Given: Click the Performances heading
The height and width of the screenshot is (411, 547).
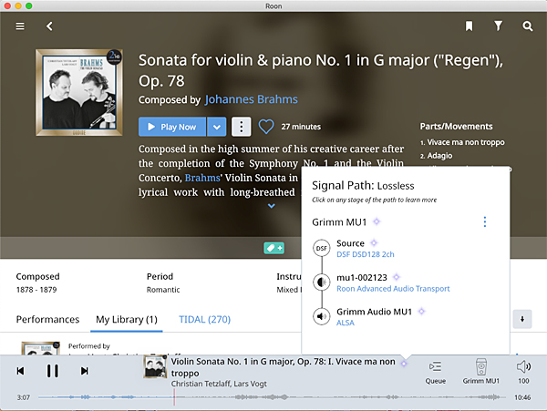Looking at the screenshot, I should coord(47,320).
